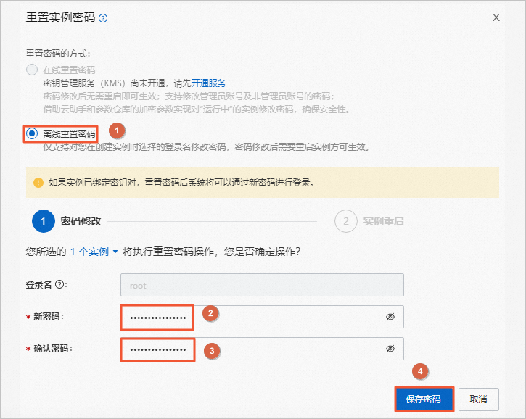Screen dimensions: 526x419
Task: Click step 1 密码修改 circle
Action: click(x=44, y=221)
